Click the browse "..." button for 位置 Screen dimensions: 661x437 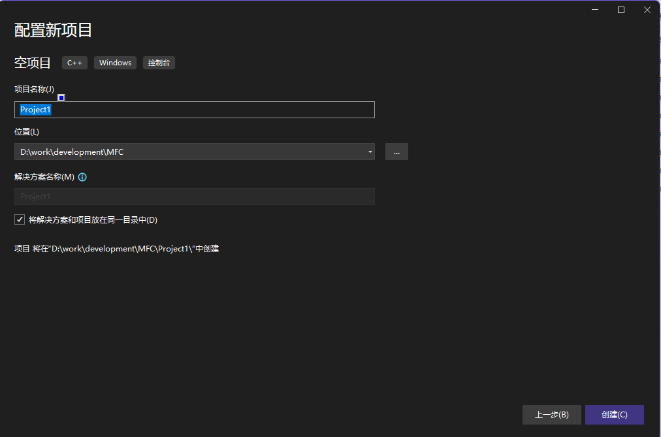[396, 151]
